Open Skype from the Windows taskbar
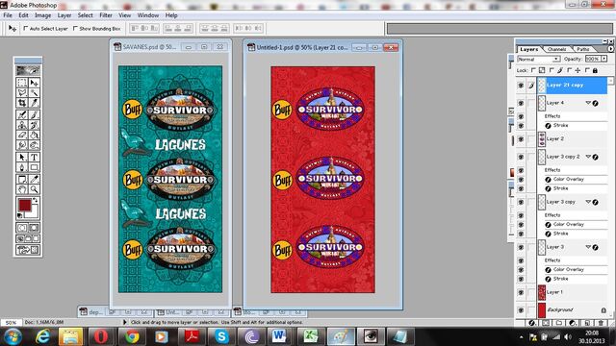The image size is (616, 346). point(221,336)
